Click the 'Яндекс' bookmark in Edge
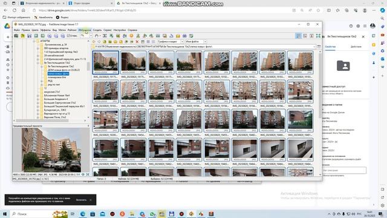The height and width of the screenshot is (218, 387). tap(62, 18)
